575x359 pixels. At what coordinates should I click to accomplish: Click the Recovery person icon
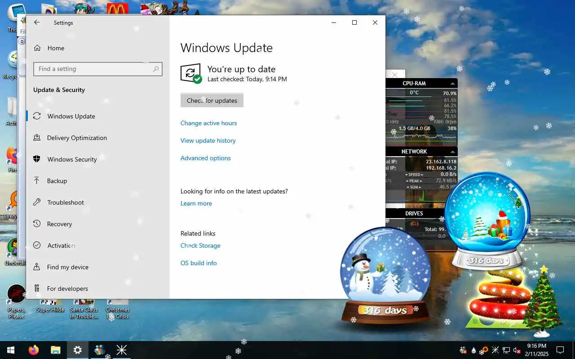37,224
